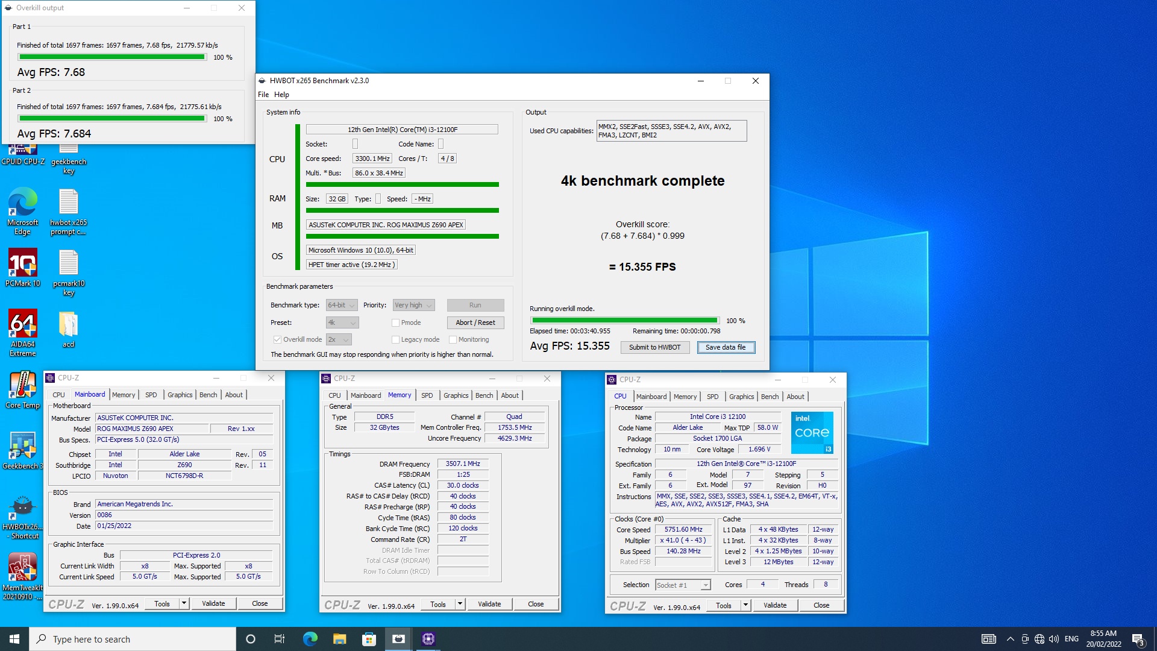Viewport: 1157px width, 651px height.
Task: Open notification center icon
Action: [1138, 640]
